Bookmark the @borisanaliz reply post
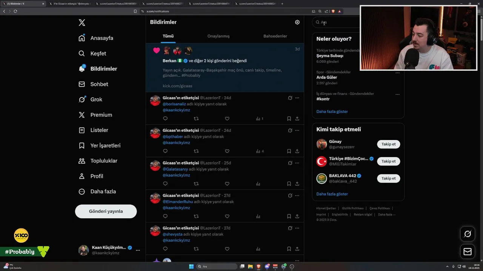This screenshot has width=483, height=271. click(x=289, y=119)
